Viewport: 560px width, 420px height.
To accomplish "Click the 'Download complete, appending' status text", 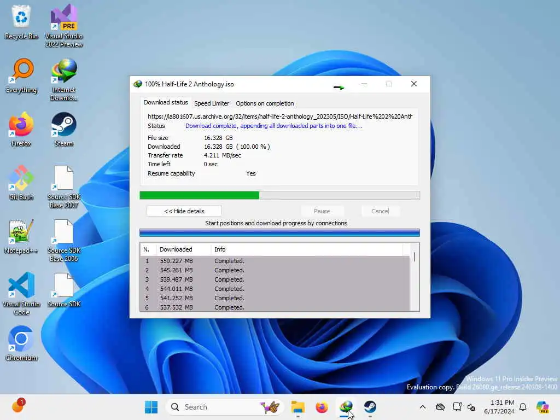I will [273, 126].
